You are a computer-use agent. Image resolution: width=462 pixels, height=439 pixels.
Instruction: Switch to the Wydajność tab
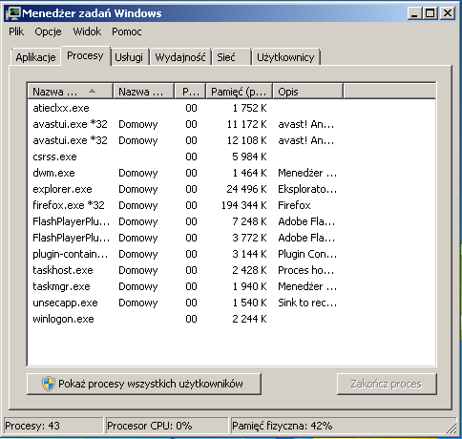point(180,57)
